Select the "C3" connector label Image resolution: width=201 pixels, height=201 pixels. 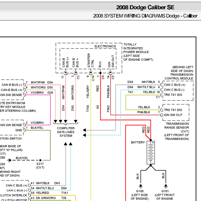tap(78, 77)
